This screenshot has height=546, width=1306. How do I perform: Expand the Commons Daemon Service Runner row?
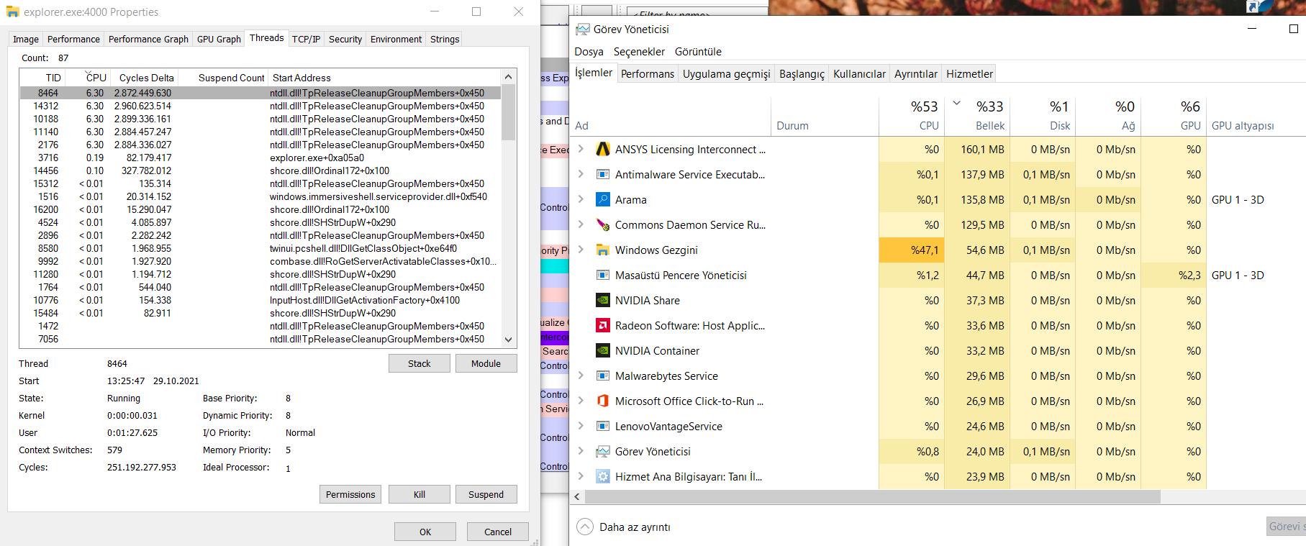tap(581, 224)
